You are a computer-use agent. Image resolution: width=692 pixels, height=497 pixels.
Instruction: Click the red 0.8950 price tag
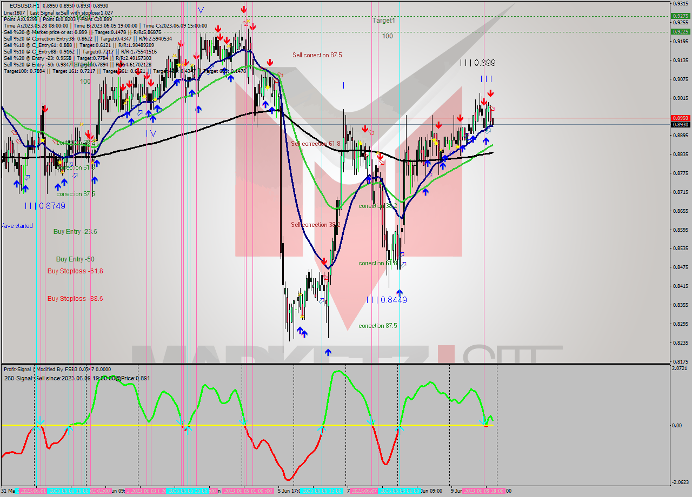coord(680,118)
